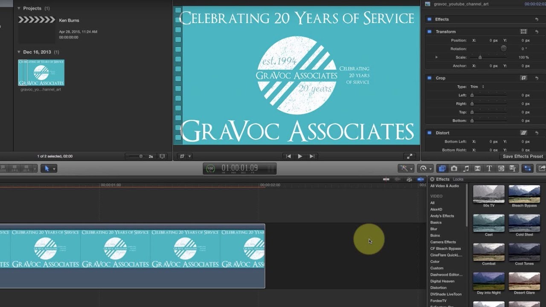Image resolution: width=546 pixels, height=307 pixels.
Task: Select gravoc_yo...hannel_art clip thumbnail
Action: pyautogui.click(x=41, y=72)
